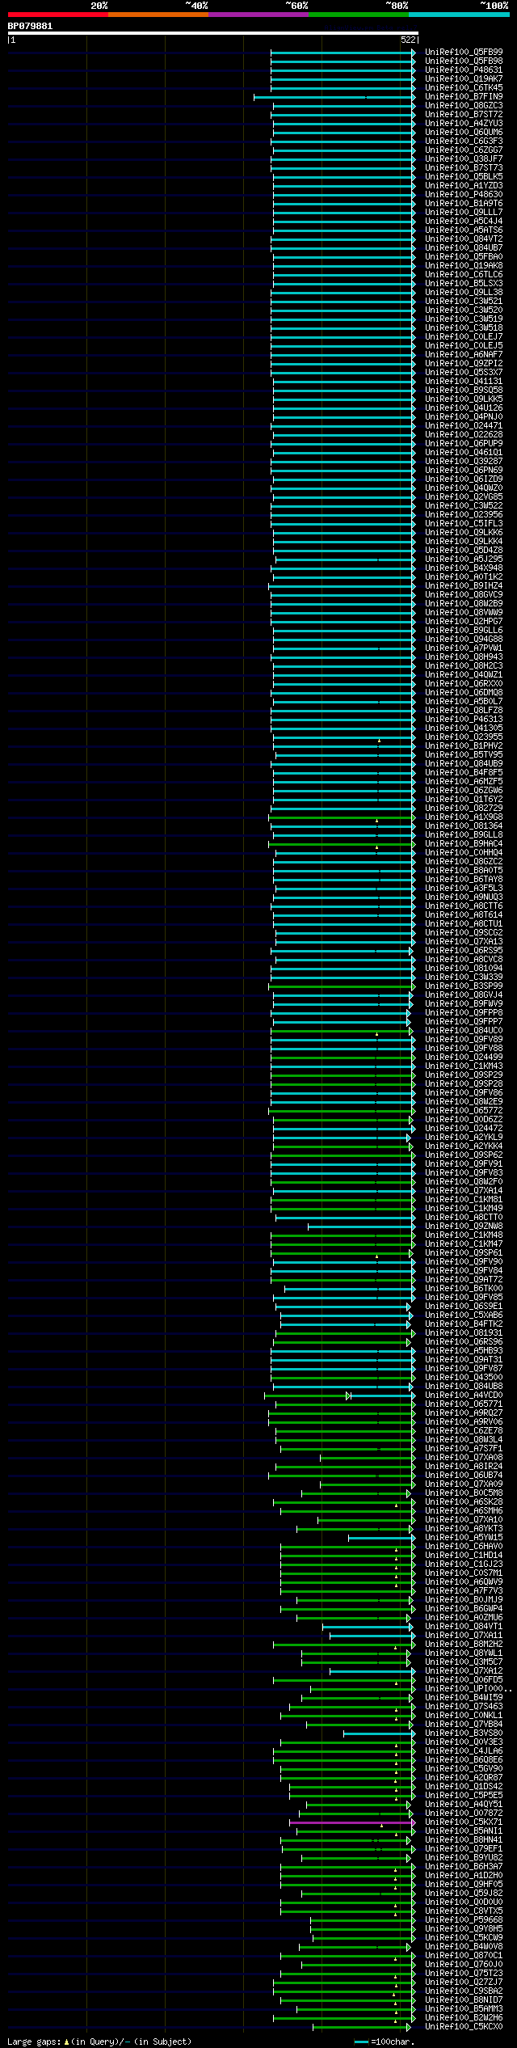Image resolution: width=517 pixels, height=2048 pixels.
Task: Select hit UniRef100_O65772
Action: pyautogui.click(x=464, y=1110)
